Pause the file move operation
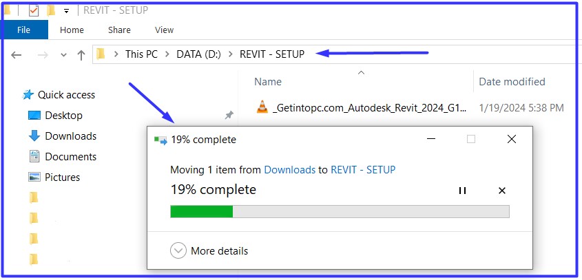The height and width of the screenshot is (280, 582). pos(462,191)
